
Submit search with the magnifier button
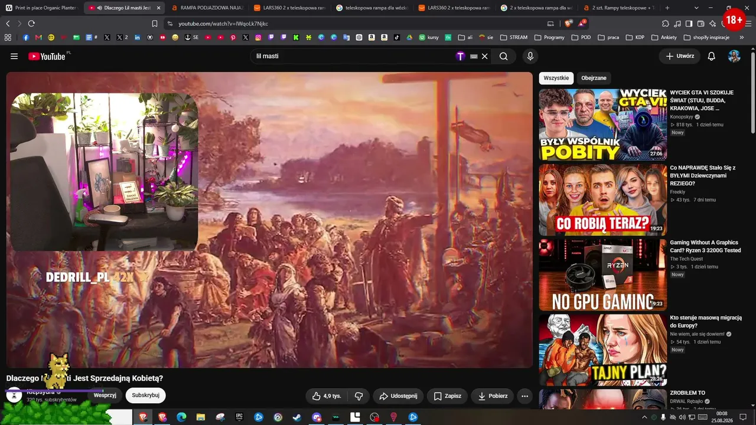click(503, 56)
